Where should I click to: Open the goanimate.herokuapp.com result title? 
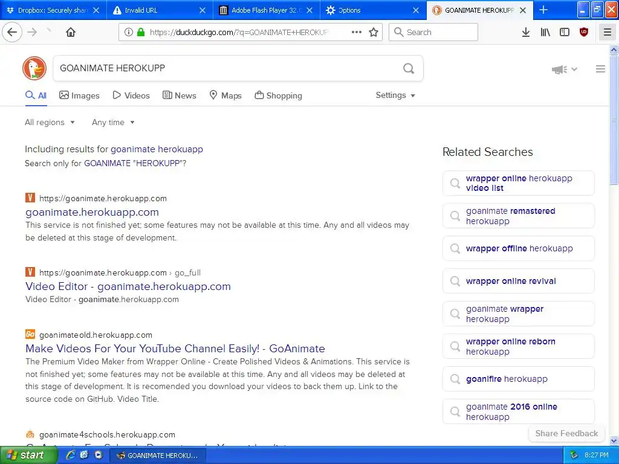tap(92, 212)
